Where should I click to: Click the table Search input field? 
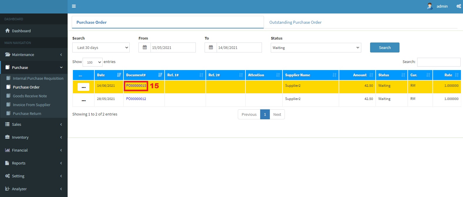tap(439, 62)
